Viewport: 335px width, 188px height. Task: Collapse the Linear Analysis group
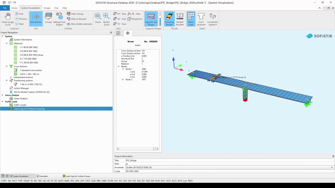pos(2,95)
